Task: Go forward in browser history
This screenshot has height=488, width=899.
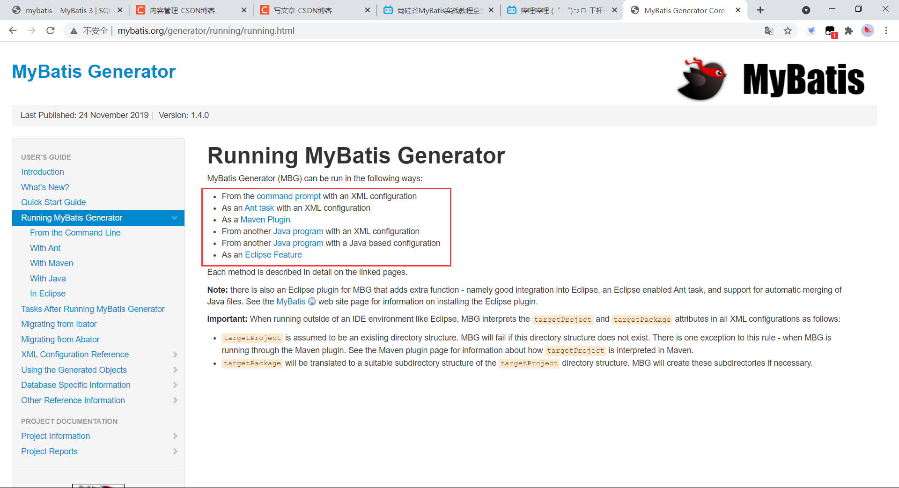Action: [31, 30]
